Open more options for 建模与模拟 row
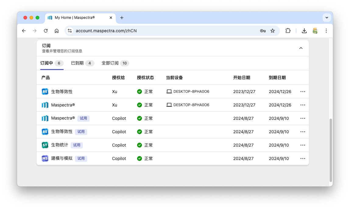 click(x=303, y=158)
